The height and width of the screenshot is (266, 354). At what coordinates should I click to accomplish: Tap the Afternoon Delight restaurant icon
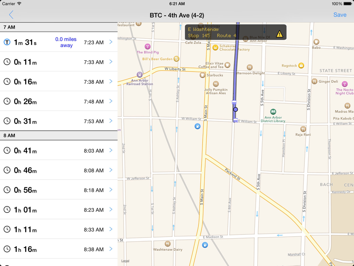pyautogui.click(x=250, y=67)
